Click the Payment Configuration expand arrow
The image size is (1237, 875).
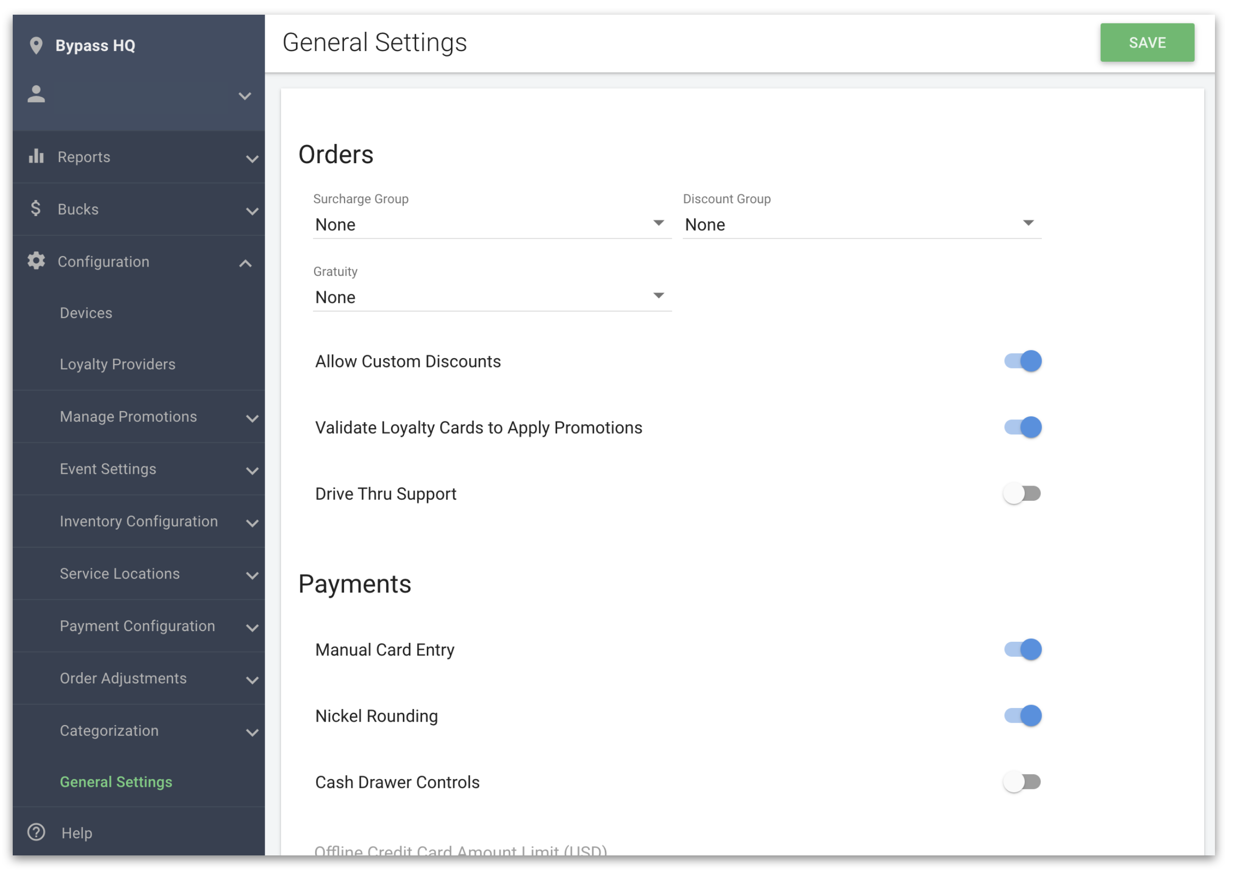point(249,626)
